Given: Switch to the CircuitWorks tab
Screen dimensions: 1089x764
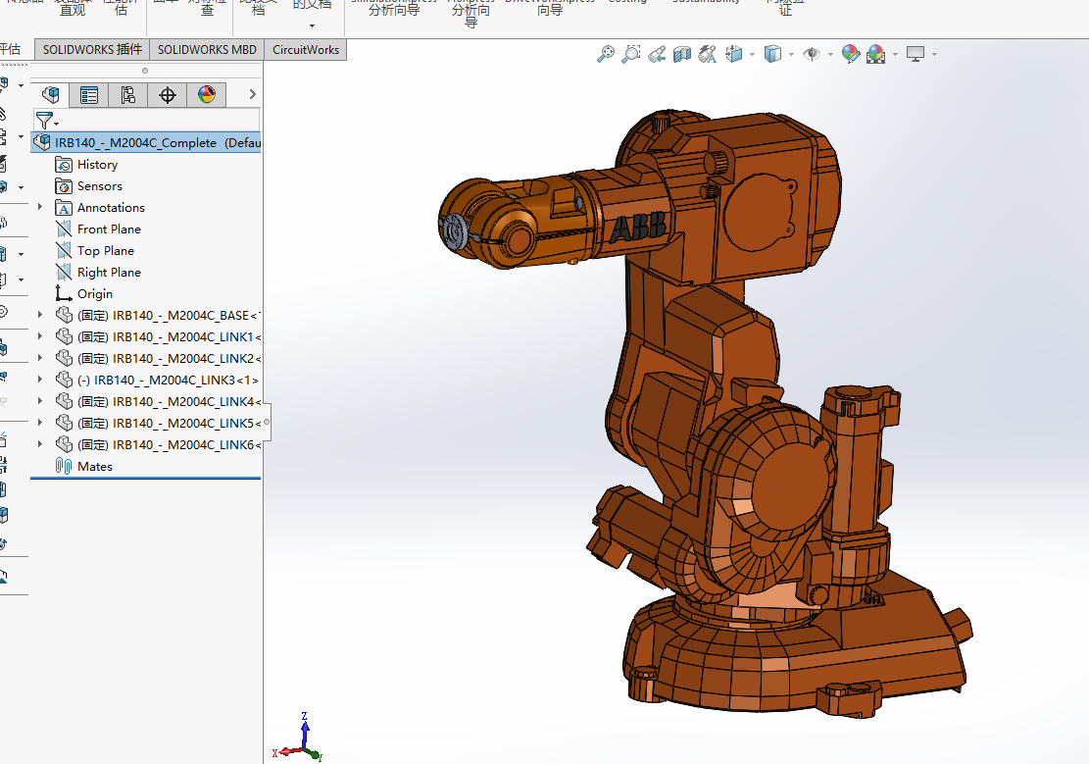Looking at the screenshot, I should click(306, 50).
